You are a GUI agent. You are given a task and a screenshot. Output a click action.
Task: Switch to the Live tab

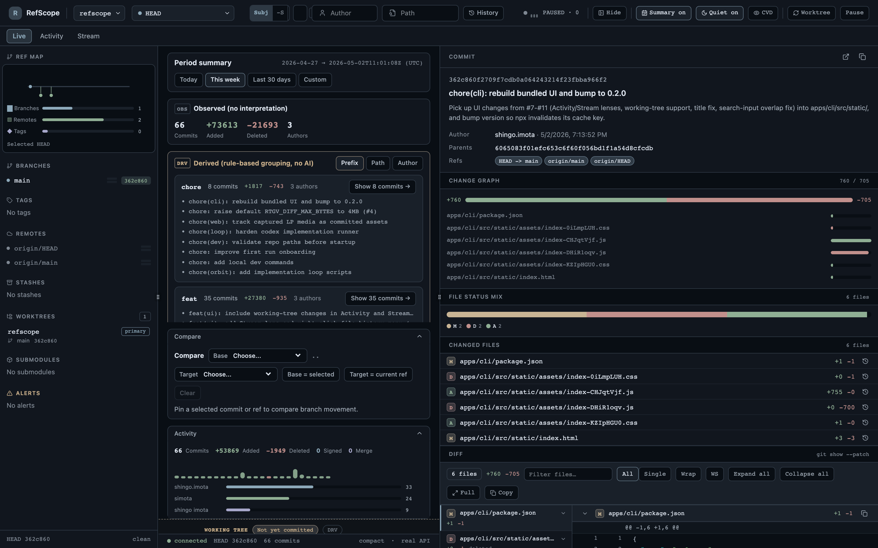19,36
